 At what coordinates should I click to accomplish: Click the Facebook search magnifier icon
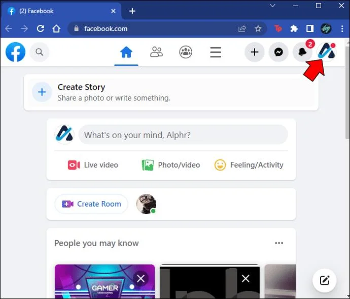click(x=39, y=52)
